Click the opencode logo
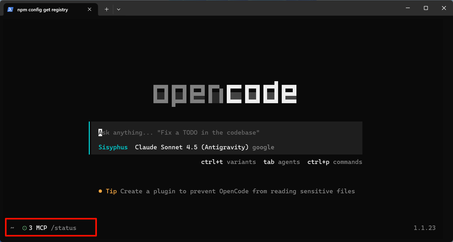 225,93
